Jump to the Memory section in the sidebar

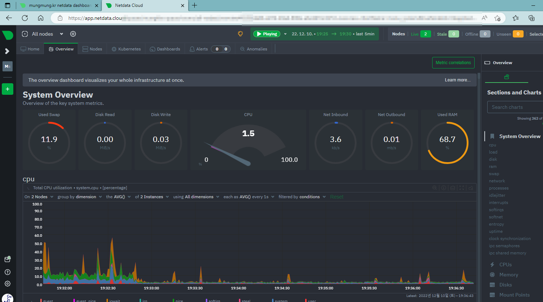509,275
